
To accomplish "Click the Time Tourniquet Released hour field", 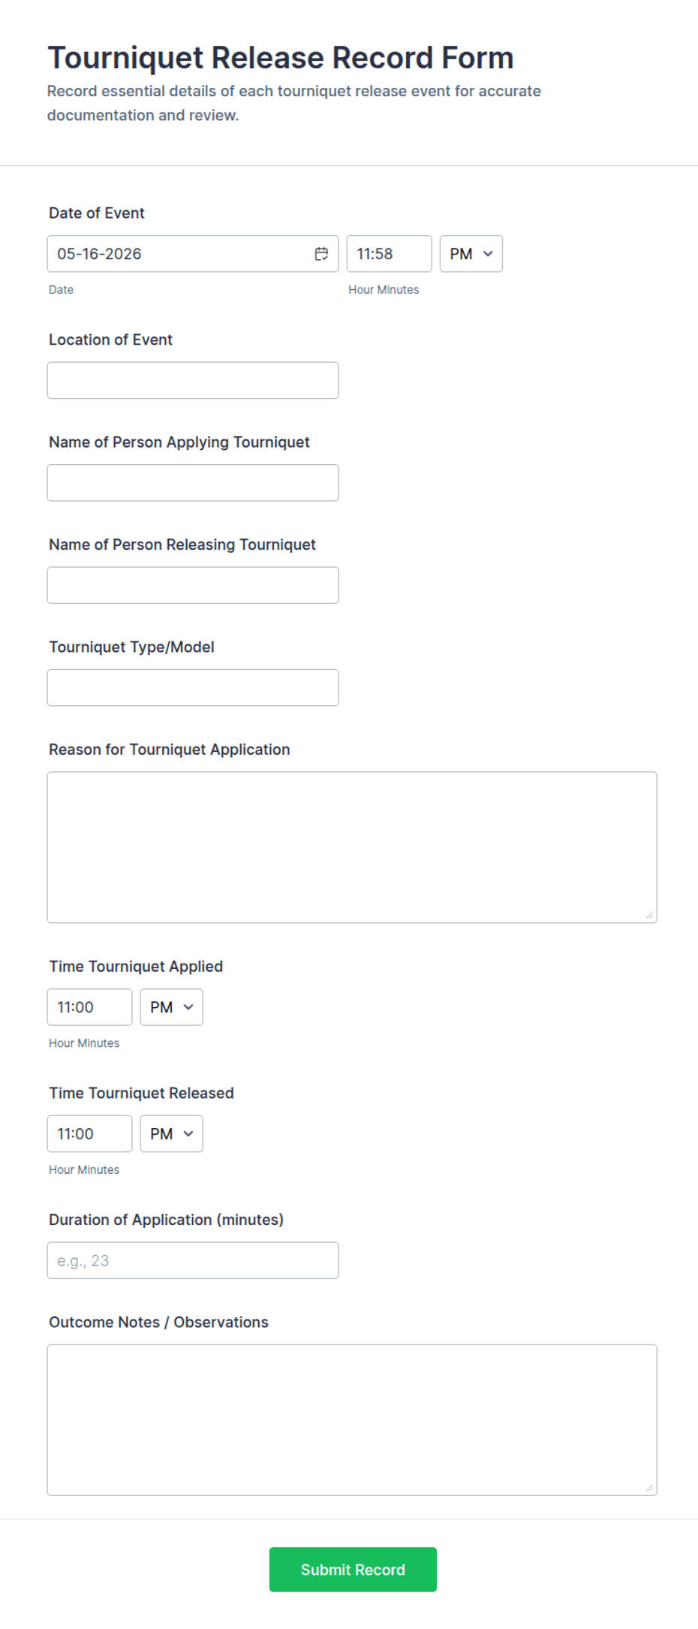I will [x=89, y=1134].
